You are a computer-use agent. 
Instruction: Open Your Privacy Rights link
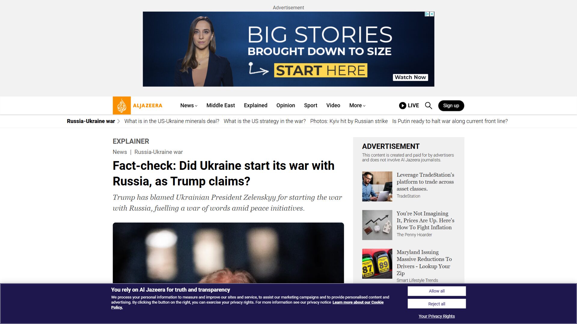click(x=437, y=316)
